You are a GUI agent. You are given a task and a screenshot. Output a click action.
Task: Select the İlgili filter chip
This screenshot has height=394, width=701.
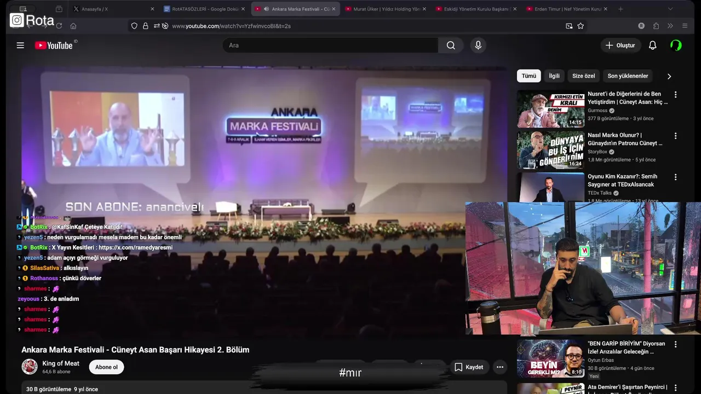click(x=554, y=76)
